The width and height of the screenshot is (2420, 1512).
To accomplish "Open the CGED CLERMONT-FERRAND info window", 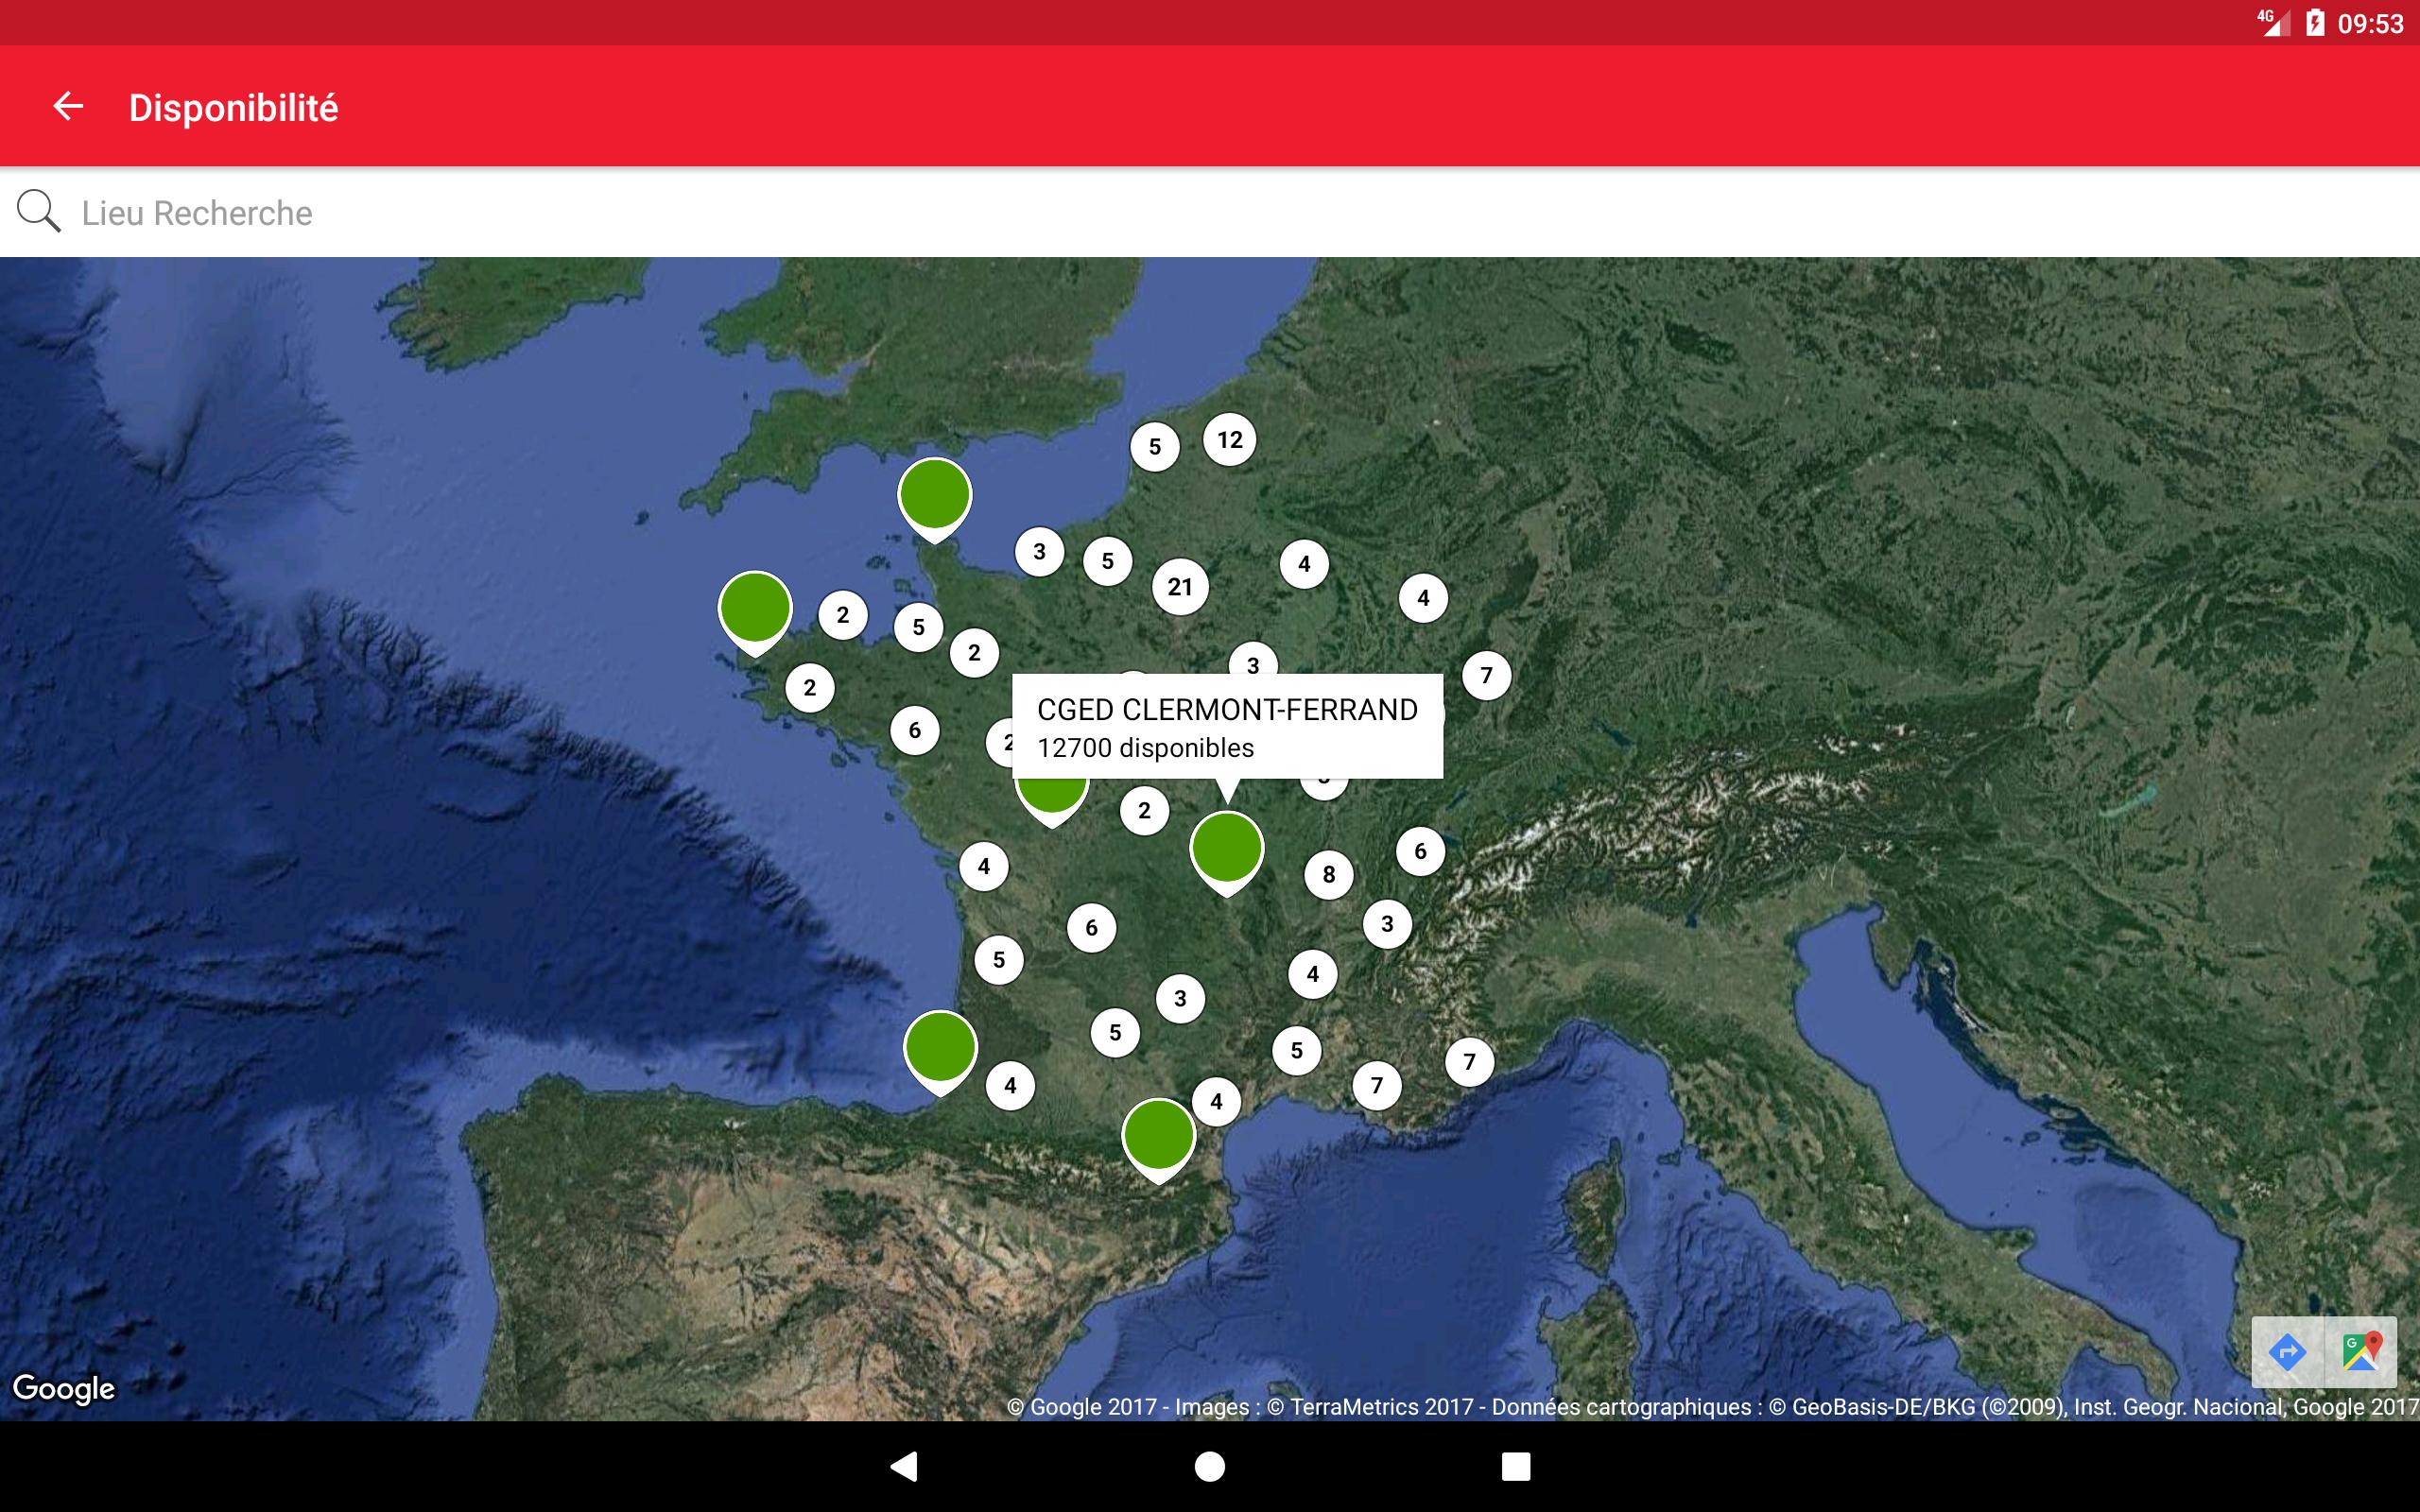I will (1227, 727).
